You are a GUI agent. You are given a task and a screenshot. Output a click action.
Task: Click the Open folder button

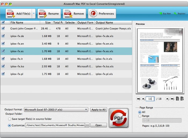click(x=99, y=125)
